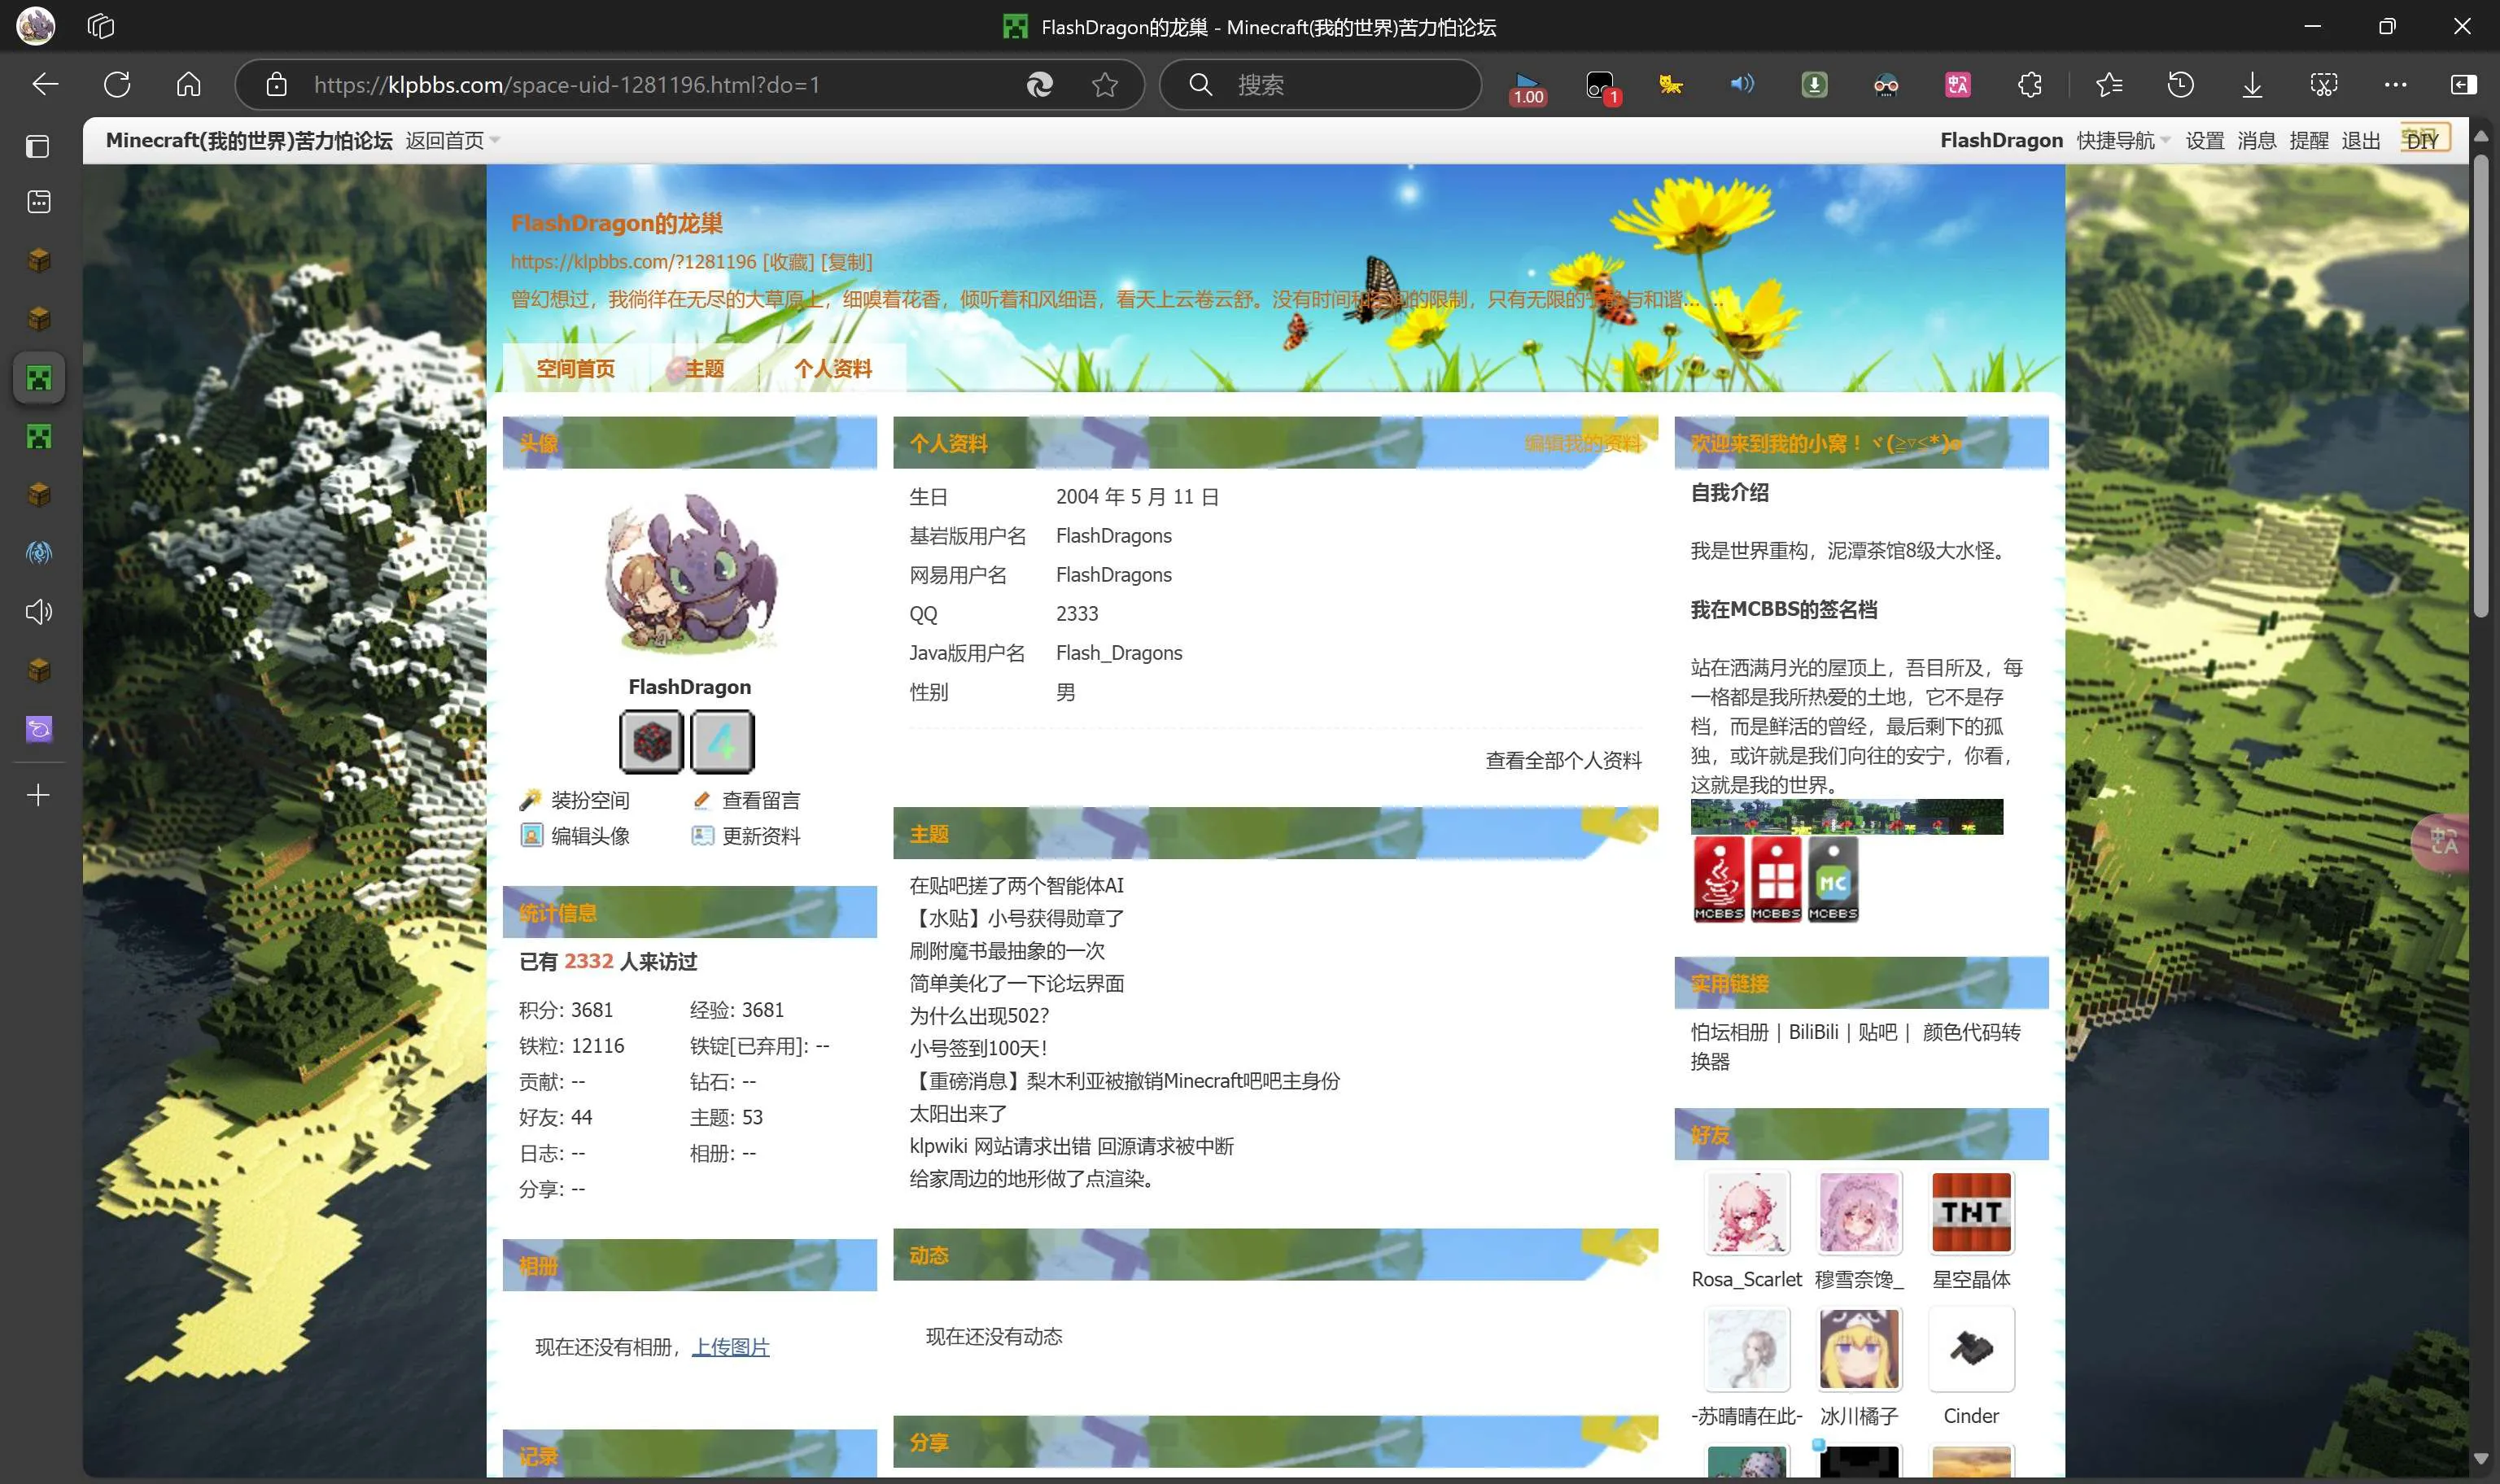Toggle the browser sidebar panel
The image size is (2500, 1484).
(x=2464, y=85)
